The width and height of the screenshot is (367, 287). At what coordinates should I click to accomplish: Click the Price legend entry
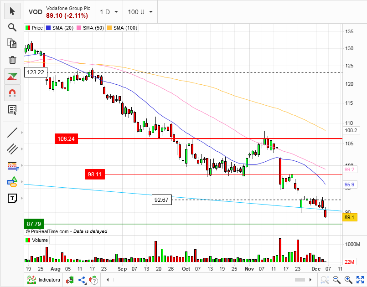(x=34, y=28)
